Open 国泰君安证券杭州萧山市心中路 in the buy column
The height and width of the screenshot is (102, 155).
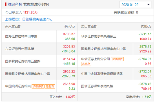[28, 74]
